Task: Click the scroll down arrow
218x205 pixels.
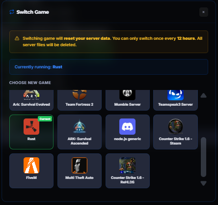Action: pos(203,183)
